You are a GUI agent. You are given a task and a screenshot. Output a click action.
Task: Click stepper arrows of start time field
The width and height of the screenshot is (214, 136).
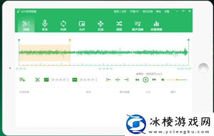(x=68, y=80)
